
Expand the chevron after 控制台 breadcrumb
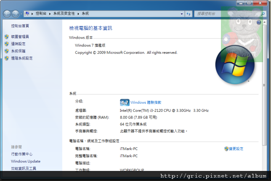point(50,13)
